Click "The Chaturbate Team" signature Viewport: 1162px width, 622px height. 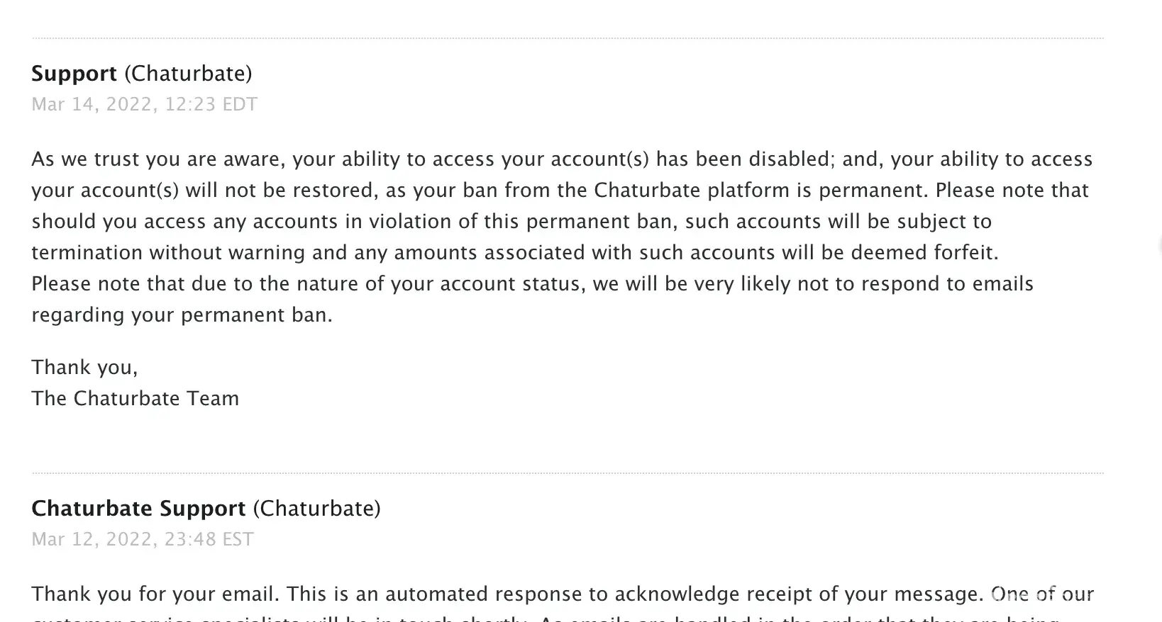[x=135, y=399]
